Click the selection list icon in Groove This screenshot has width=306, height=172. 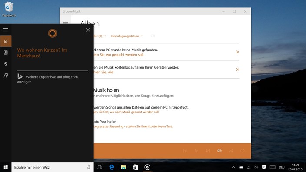click(153, 36)
